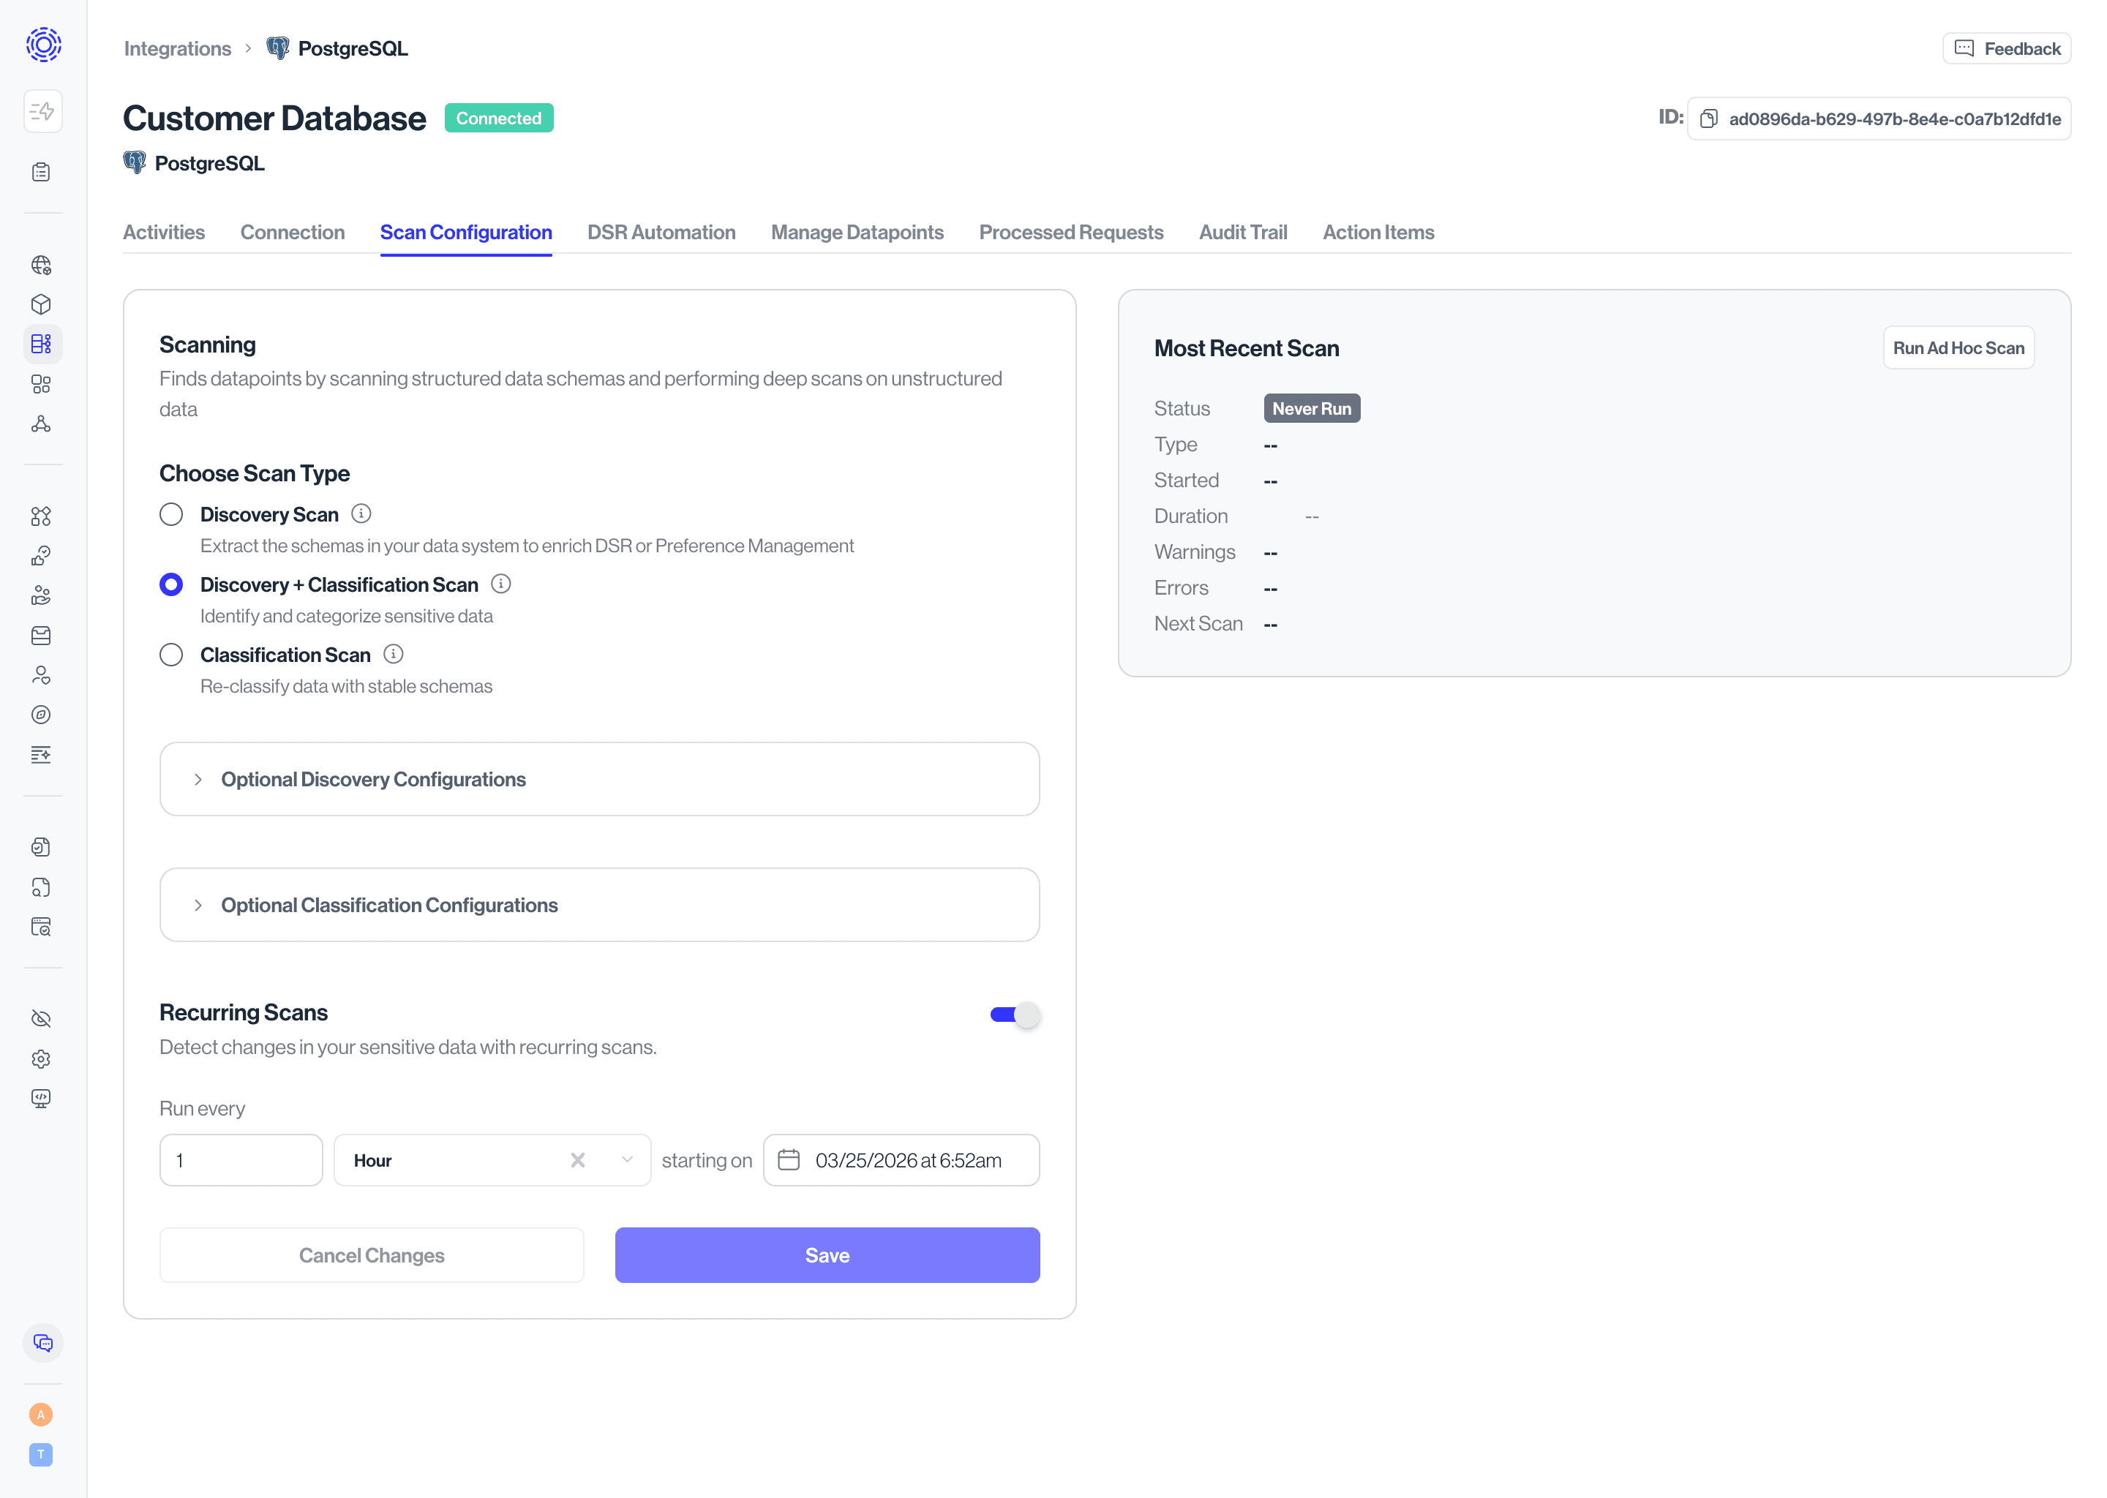The image size is (2107, 1498).
Task: Select the Classification Scan radio option
Action: tap(172, 655)
